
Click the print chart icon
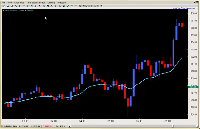pyautogui.click(x=7, y=6)
